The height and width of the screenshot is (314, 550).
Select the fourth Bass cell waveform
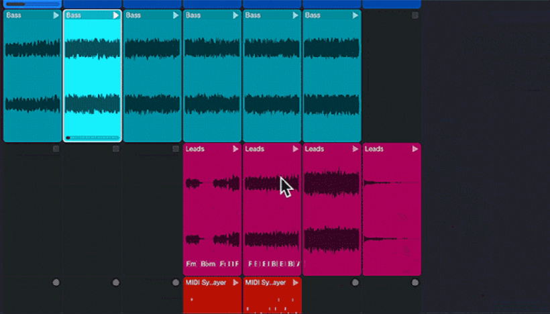pos(212,75)
